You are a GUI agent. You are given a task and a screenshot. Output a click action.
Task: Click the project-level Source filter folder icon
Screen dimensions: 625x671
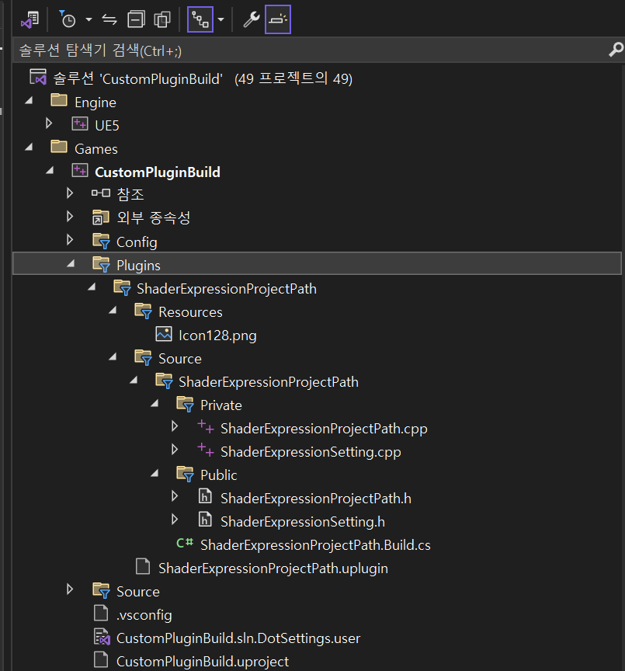[102, 590]
